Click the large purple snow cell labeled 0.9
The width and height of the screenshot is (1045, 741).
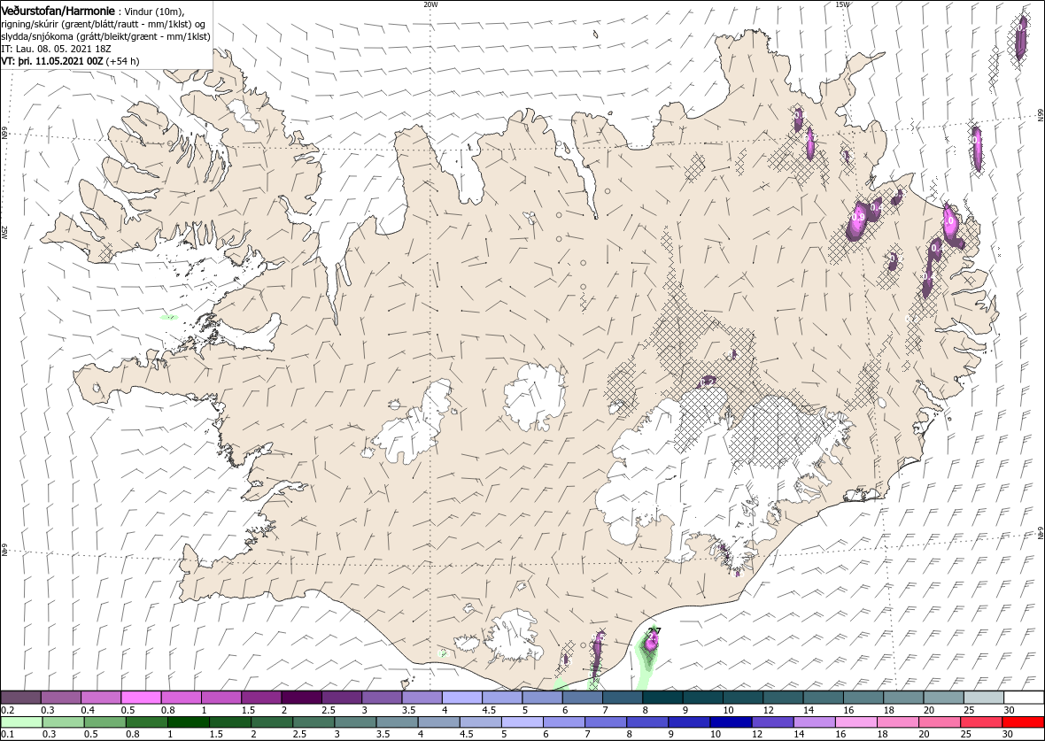coord(857,221)
